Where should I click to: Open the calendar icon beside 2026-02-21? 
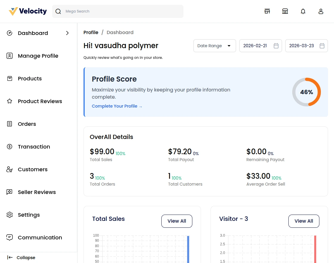276,46
